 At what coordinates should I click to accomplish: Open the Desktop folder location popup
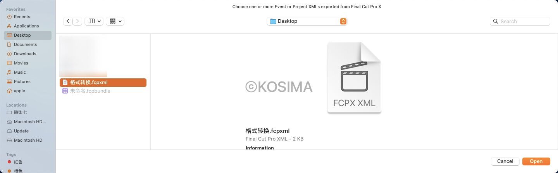(x=307, y=21)
